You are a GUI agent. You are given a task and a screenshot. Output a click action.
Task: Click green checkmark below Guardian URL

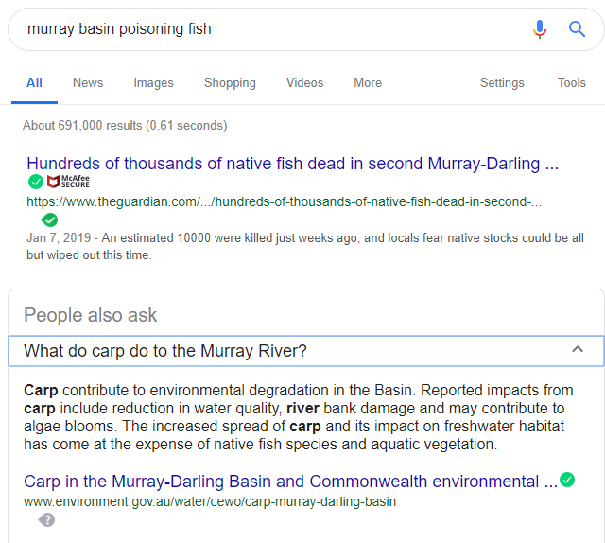click(x=49, y=219)
